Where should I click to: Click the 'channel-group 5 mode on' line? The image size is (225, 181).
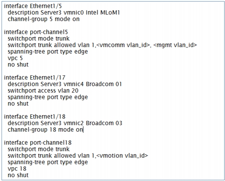click(x=44, y=19)
